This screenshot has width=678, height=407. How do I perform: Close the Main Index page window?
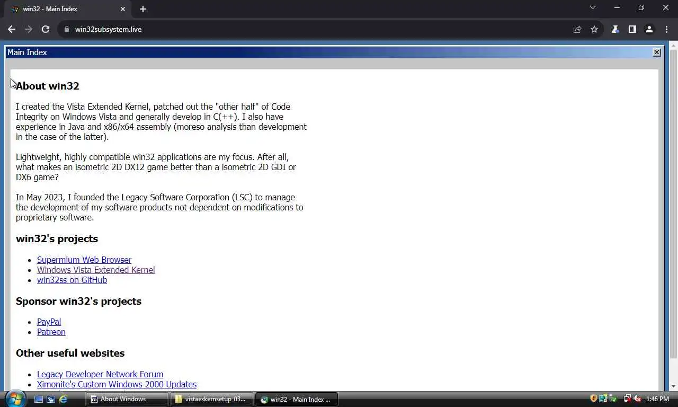pos(657,52)
